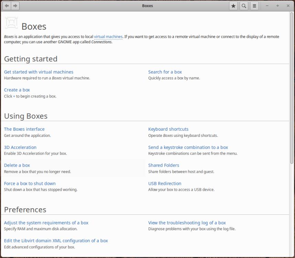Click the text 'Quickly access a box by name.'
295x258 pixels.
tap(174, 78)
